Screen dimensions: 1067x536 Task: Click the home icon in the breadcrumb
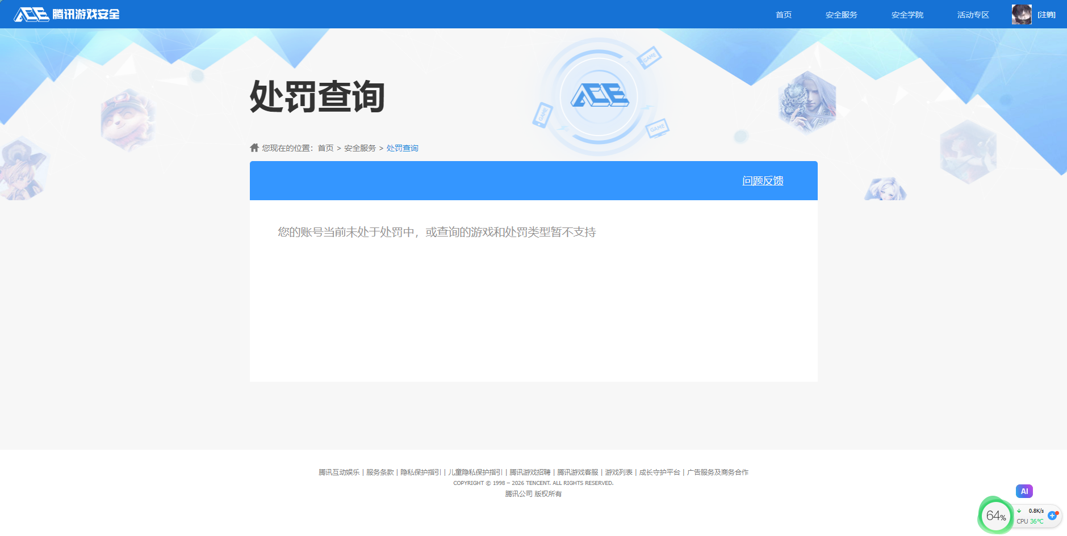tap(254, 147)
